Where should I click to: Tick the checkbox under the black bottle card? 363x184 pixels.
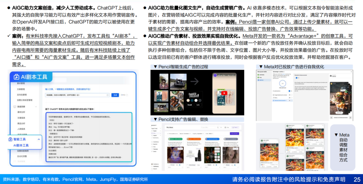(188, 165)
